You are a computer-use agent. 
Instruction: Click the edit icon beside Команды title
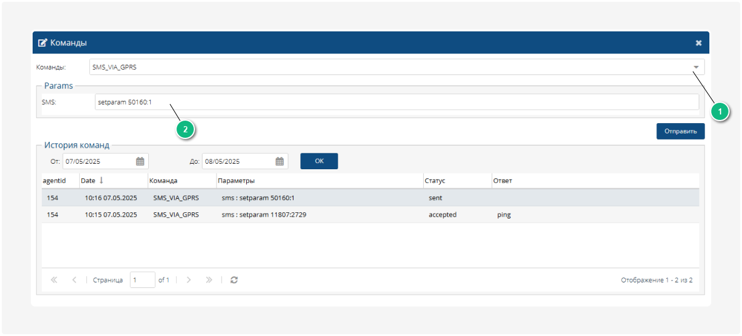42,43
